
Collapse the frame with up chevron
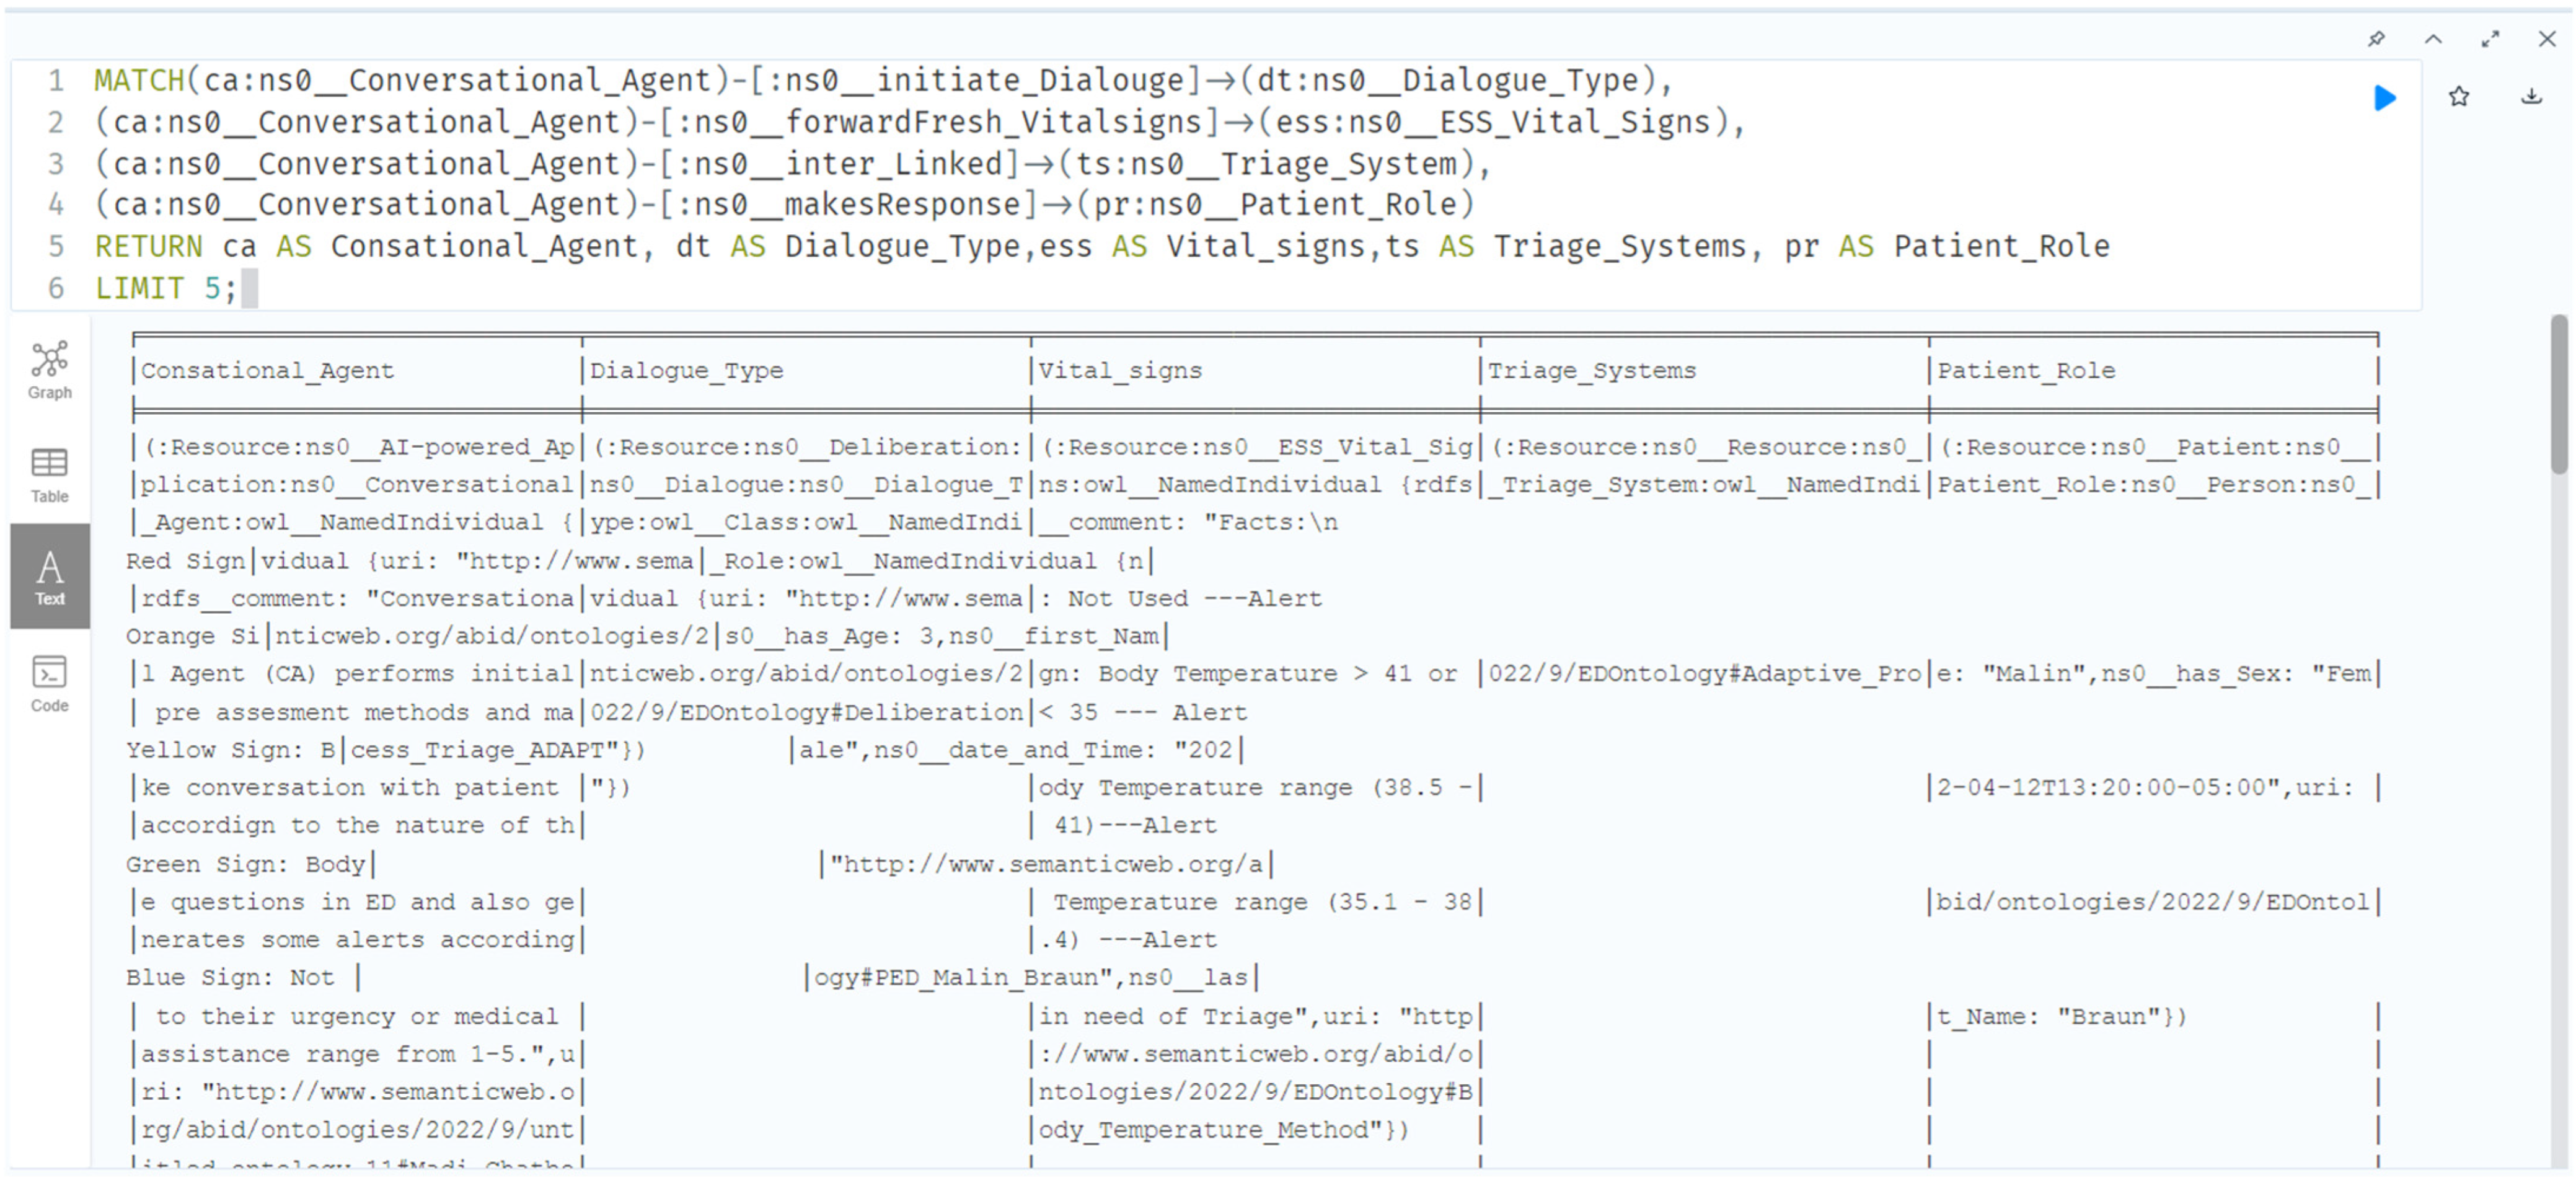pyautogui.click(x=2433, y=39)
